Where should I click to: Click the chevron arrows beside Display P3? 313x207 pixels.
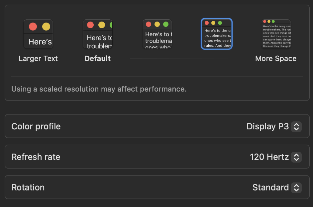(296, 126)
